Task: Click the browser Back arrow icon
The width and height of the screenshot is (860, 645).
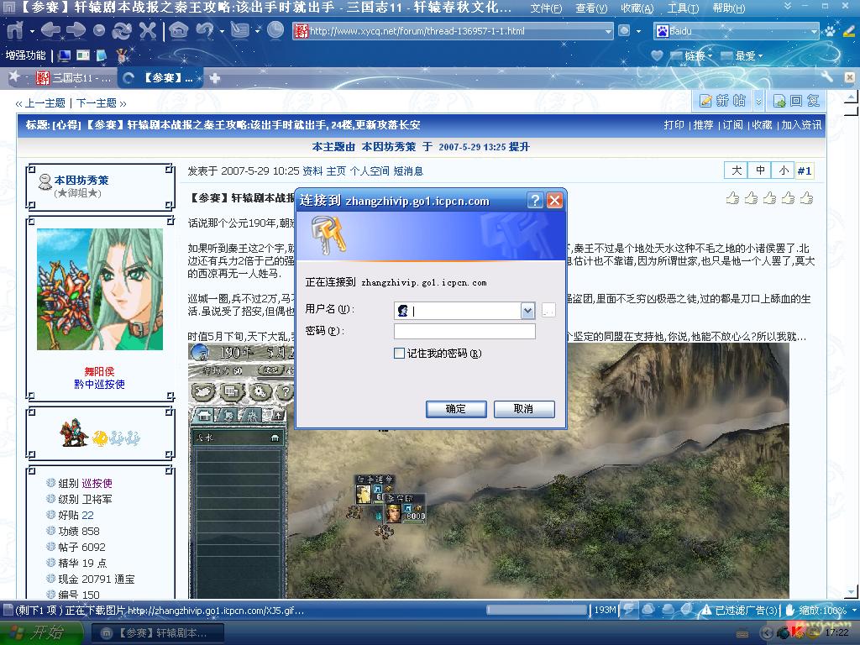Action: pos(50,30)
